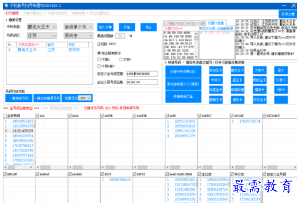The width and height of the screenshot is (297, 203).
Task: Open the 江苏 province dropdown
Action: click(x=42, y=36)
